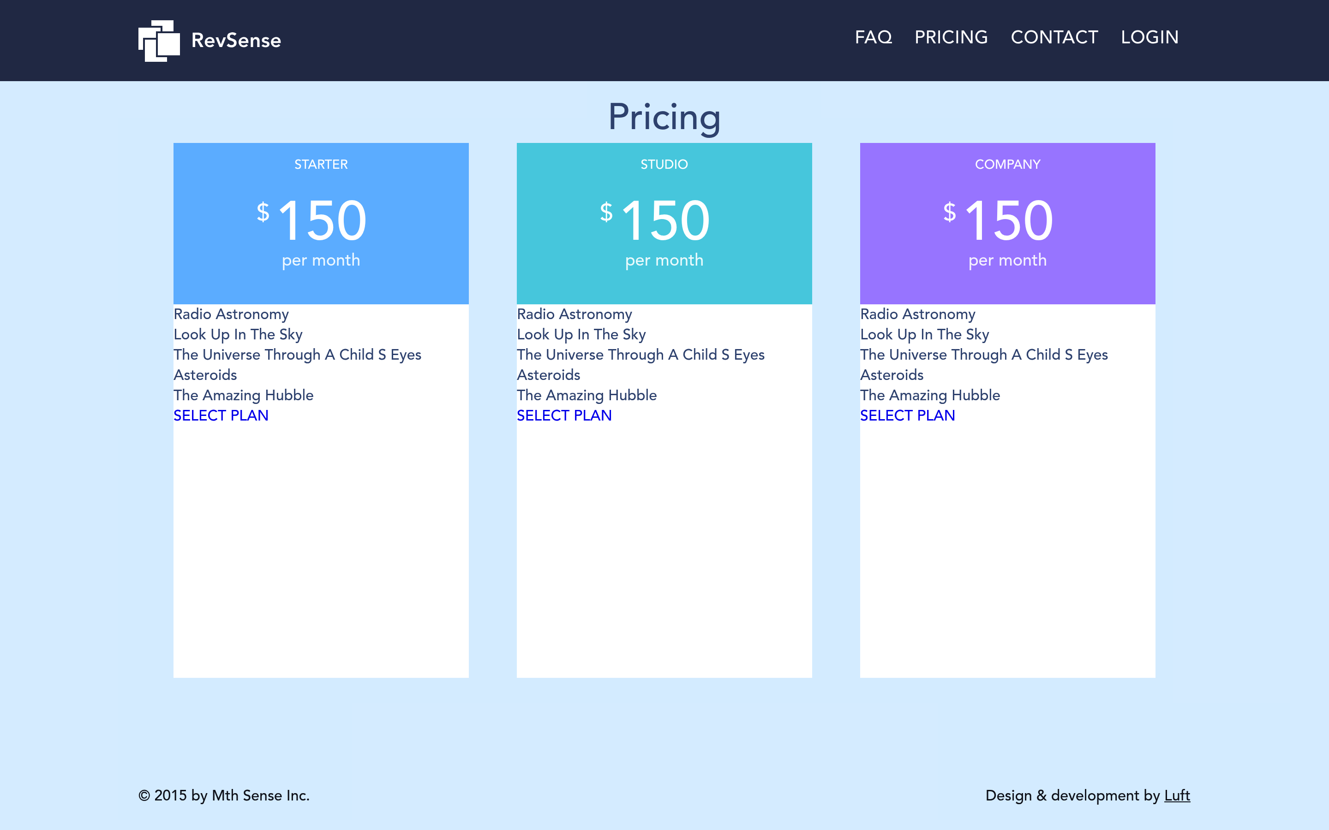Viewport: 1329px width, 830px height.
Task: Follow the Luft footer link
Action: click(x=1177, y=795)
